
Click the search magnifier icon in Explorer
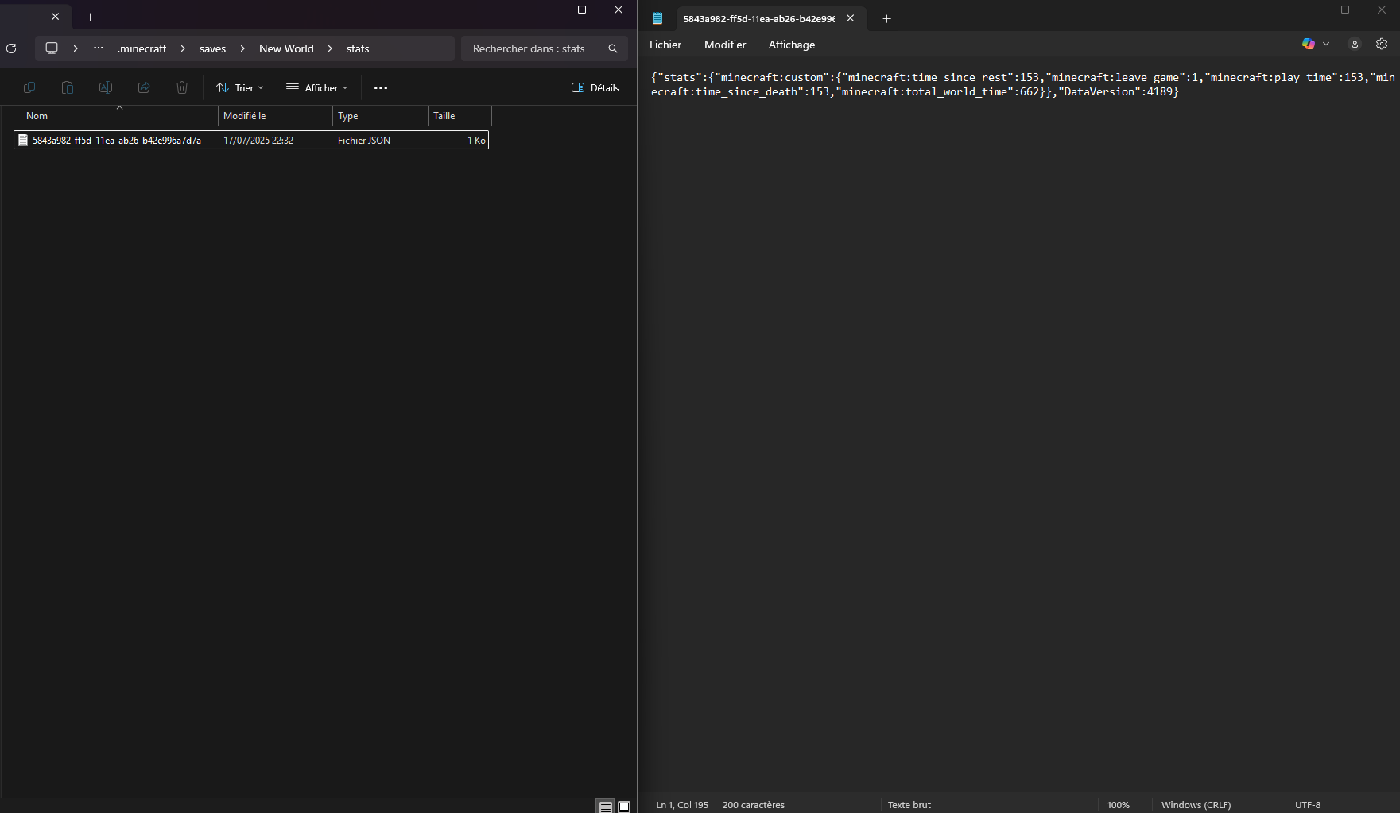click(x=613, y=48)
